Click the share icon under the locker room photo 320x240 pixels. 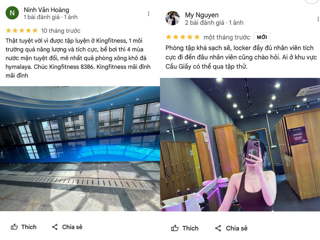pyautogui.click(x=218, y=228)
